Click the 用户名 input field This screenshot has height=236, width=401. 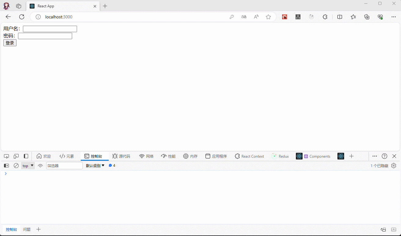coord(50,29)
